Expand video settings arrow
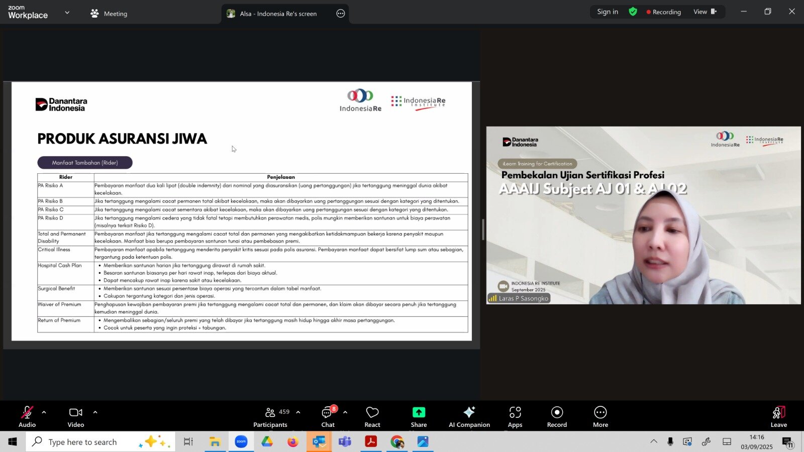The height and width of the screenshot is (452, 804). [x=95, y=412]
